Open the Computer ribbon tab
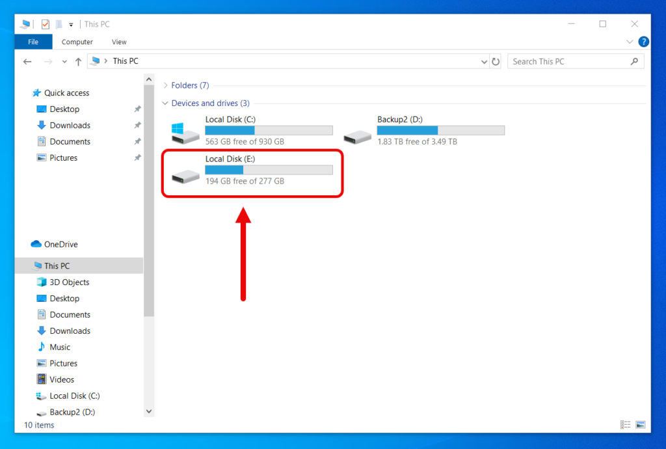 pyautogui.click(x=77, y=42)
